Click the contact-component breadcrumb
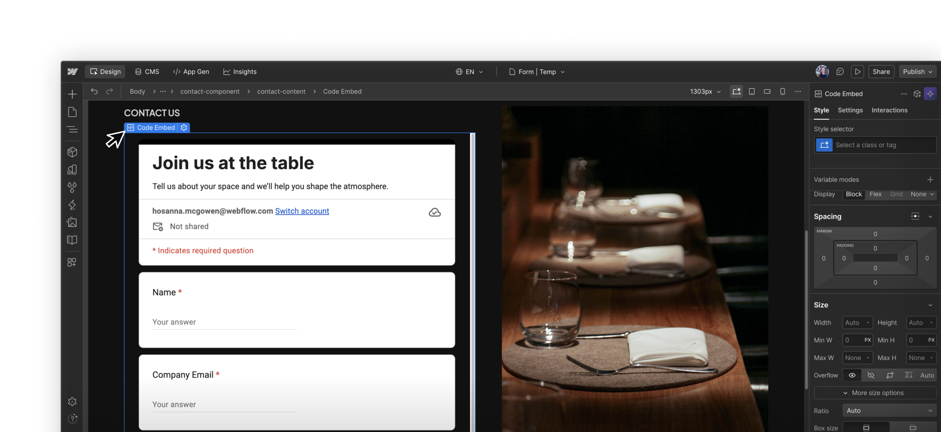 (210, 91)
